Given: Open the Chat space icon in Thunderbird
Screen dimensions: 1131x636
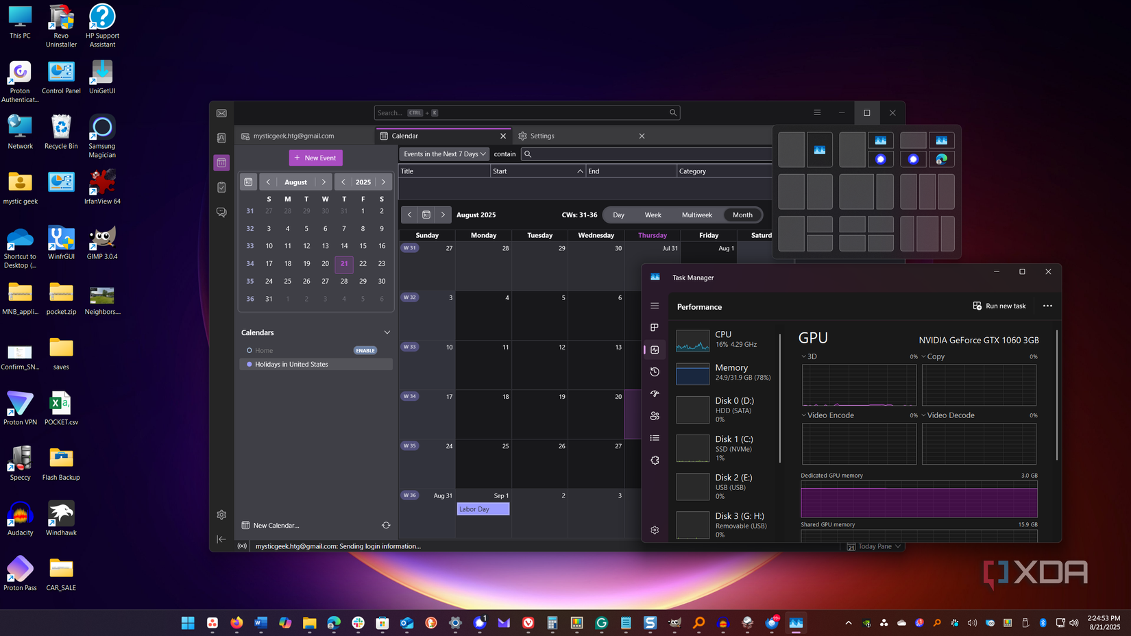Looking at the screenshot, I should [x=221, y=212].
